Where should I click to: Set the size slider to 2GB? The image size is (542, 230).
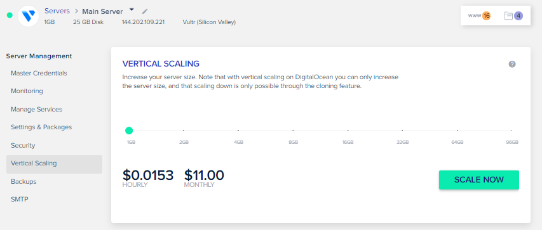[x=184, y=131]
